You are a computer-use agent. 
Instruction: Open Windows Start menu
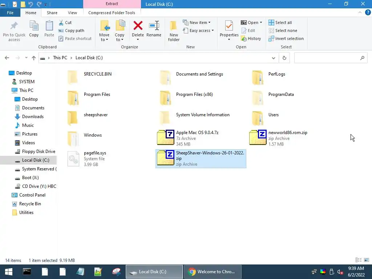click(x=9, y=272)
